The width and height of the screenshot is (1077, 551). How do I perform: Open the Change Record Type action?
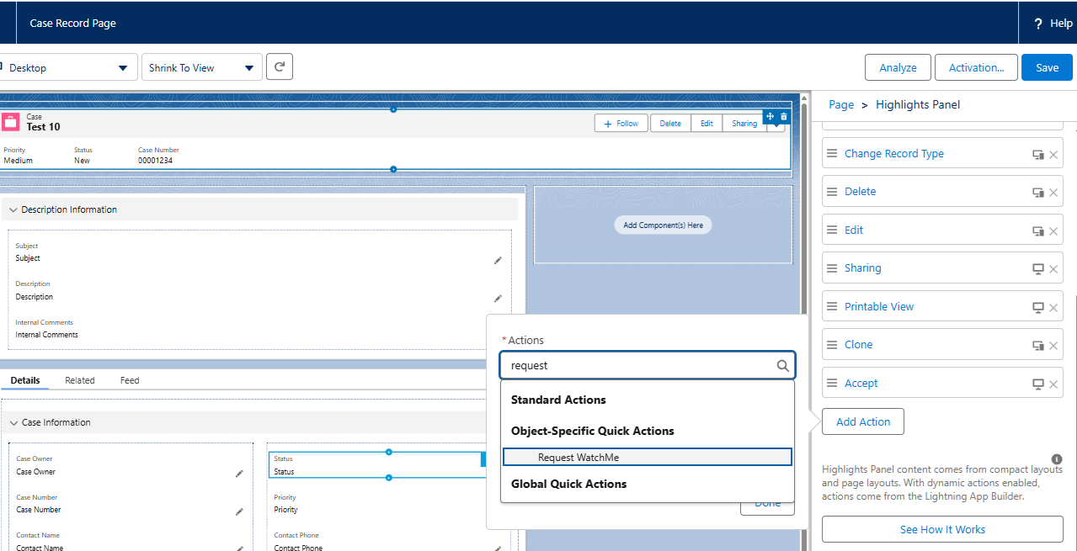pos(894,154)
